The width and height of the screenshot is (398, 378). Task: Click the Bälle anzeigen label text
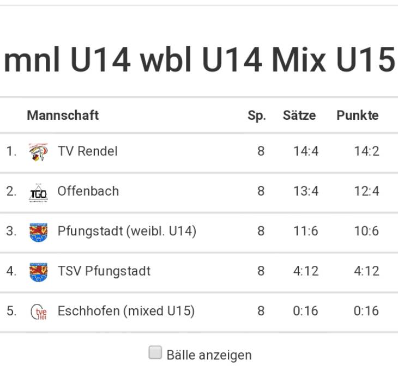tap(209, 355)
